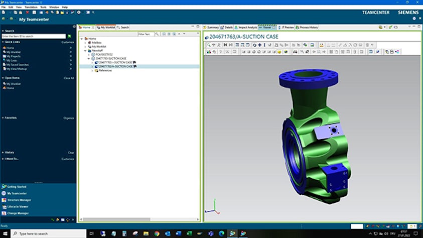The width and height of the screenshot is (423, 238).
Task: Click the rotate circle tool in viewer toolbar
Action: 254,45
